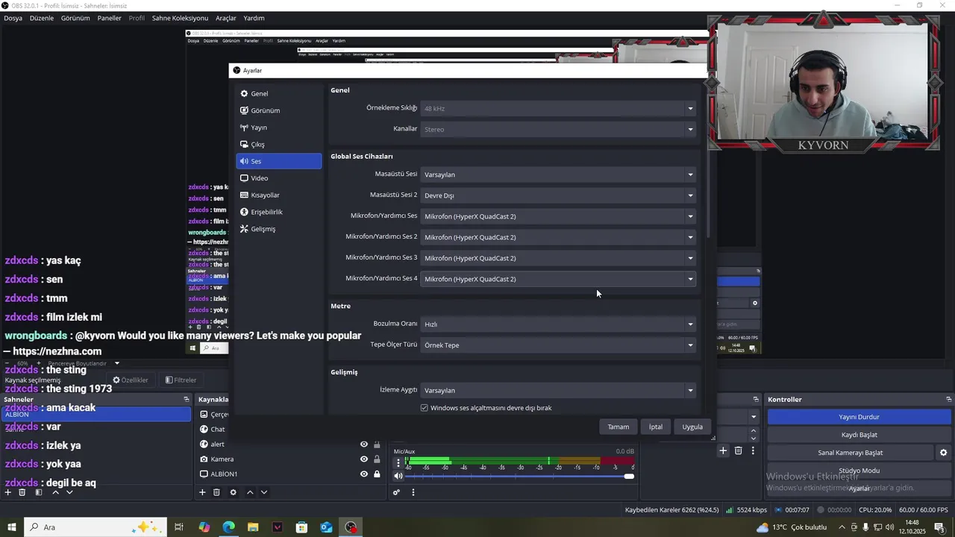The image size is (955, 537).
Task: Click Uygula button in settings
Action: tap(692, 427)
